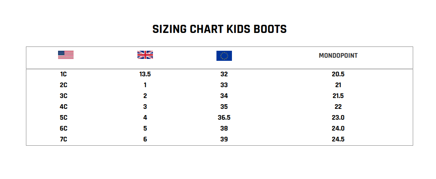Select US size 4C cell
This screenshot has width=436, height=179.
tap(64, 107)
